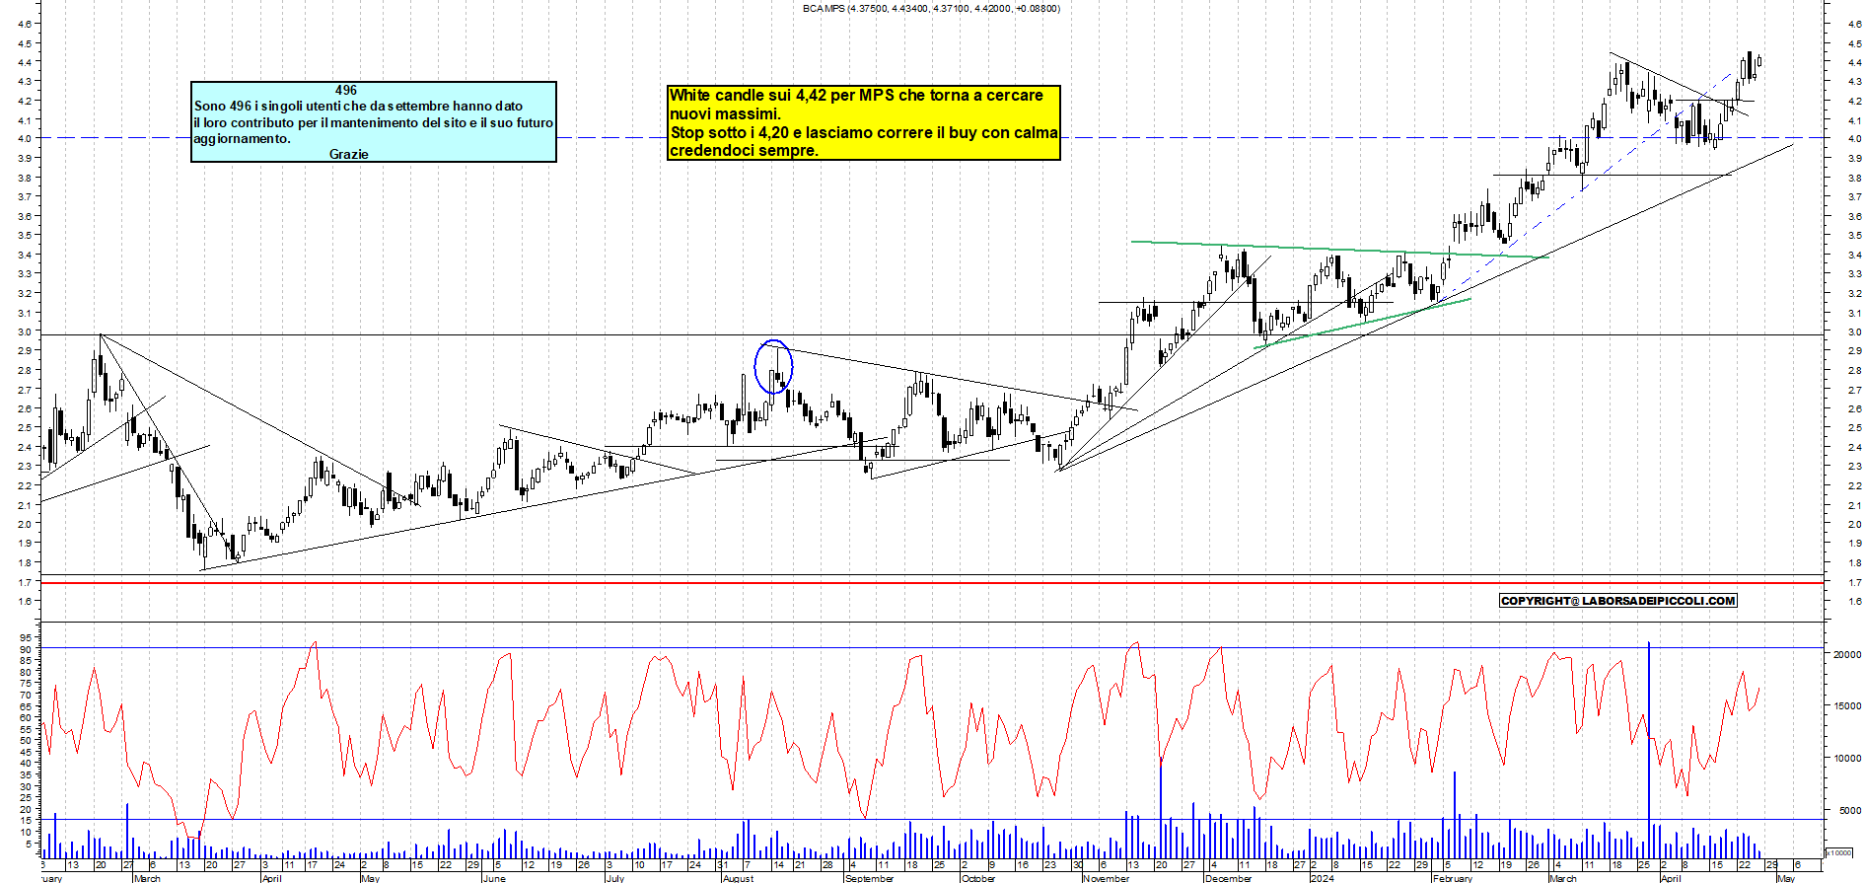This screenshot has width=1864, height=883.
Task: Click the 20000 volume scale label
Action: pos(1846,654)
